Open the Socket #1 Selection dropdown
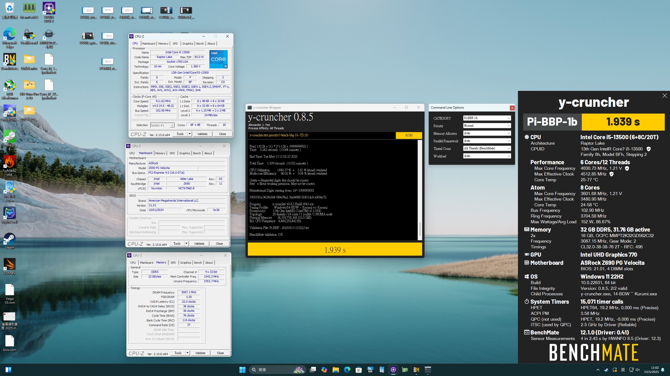The width and height of the screenshot is (670, 376). (162, 125)
